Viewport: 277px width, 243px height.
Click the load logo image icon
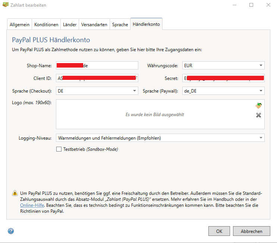pyautogui.click(x=259, y=106)
